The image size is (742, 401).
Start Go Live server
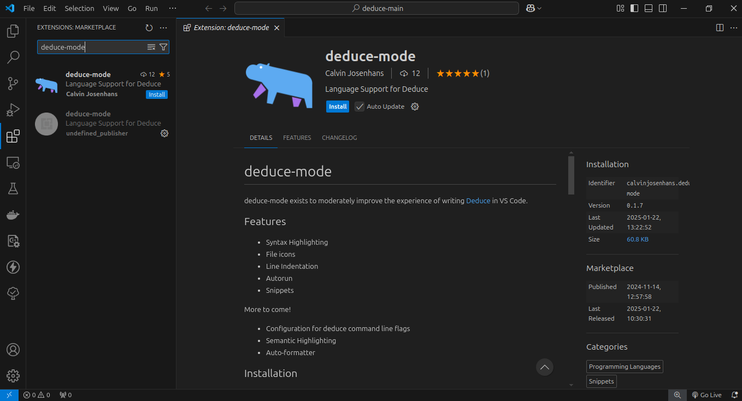coord(706,395)
